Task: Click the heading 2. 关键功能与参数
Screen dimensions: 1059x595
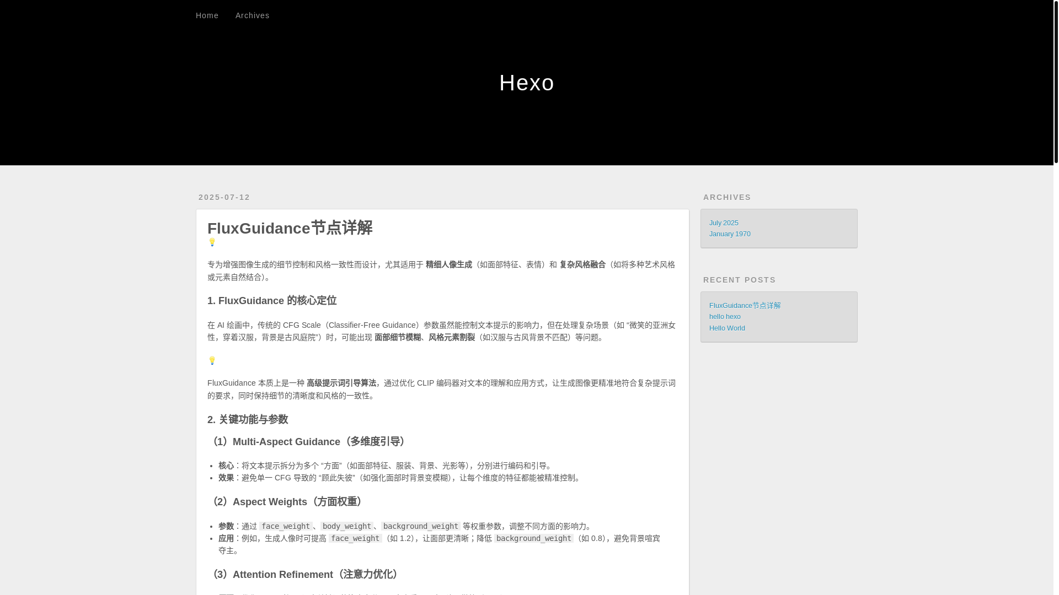Action: [248, 420]
